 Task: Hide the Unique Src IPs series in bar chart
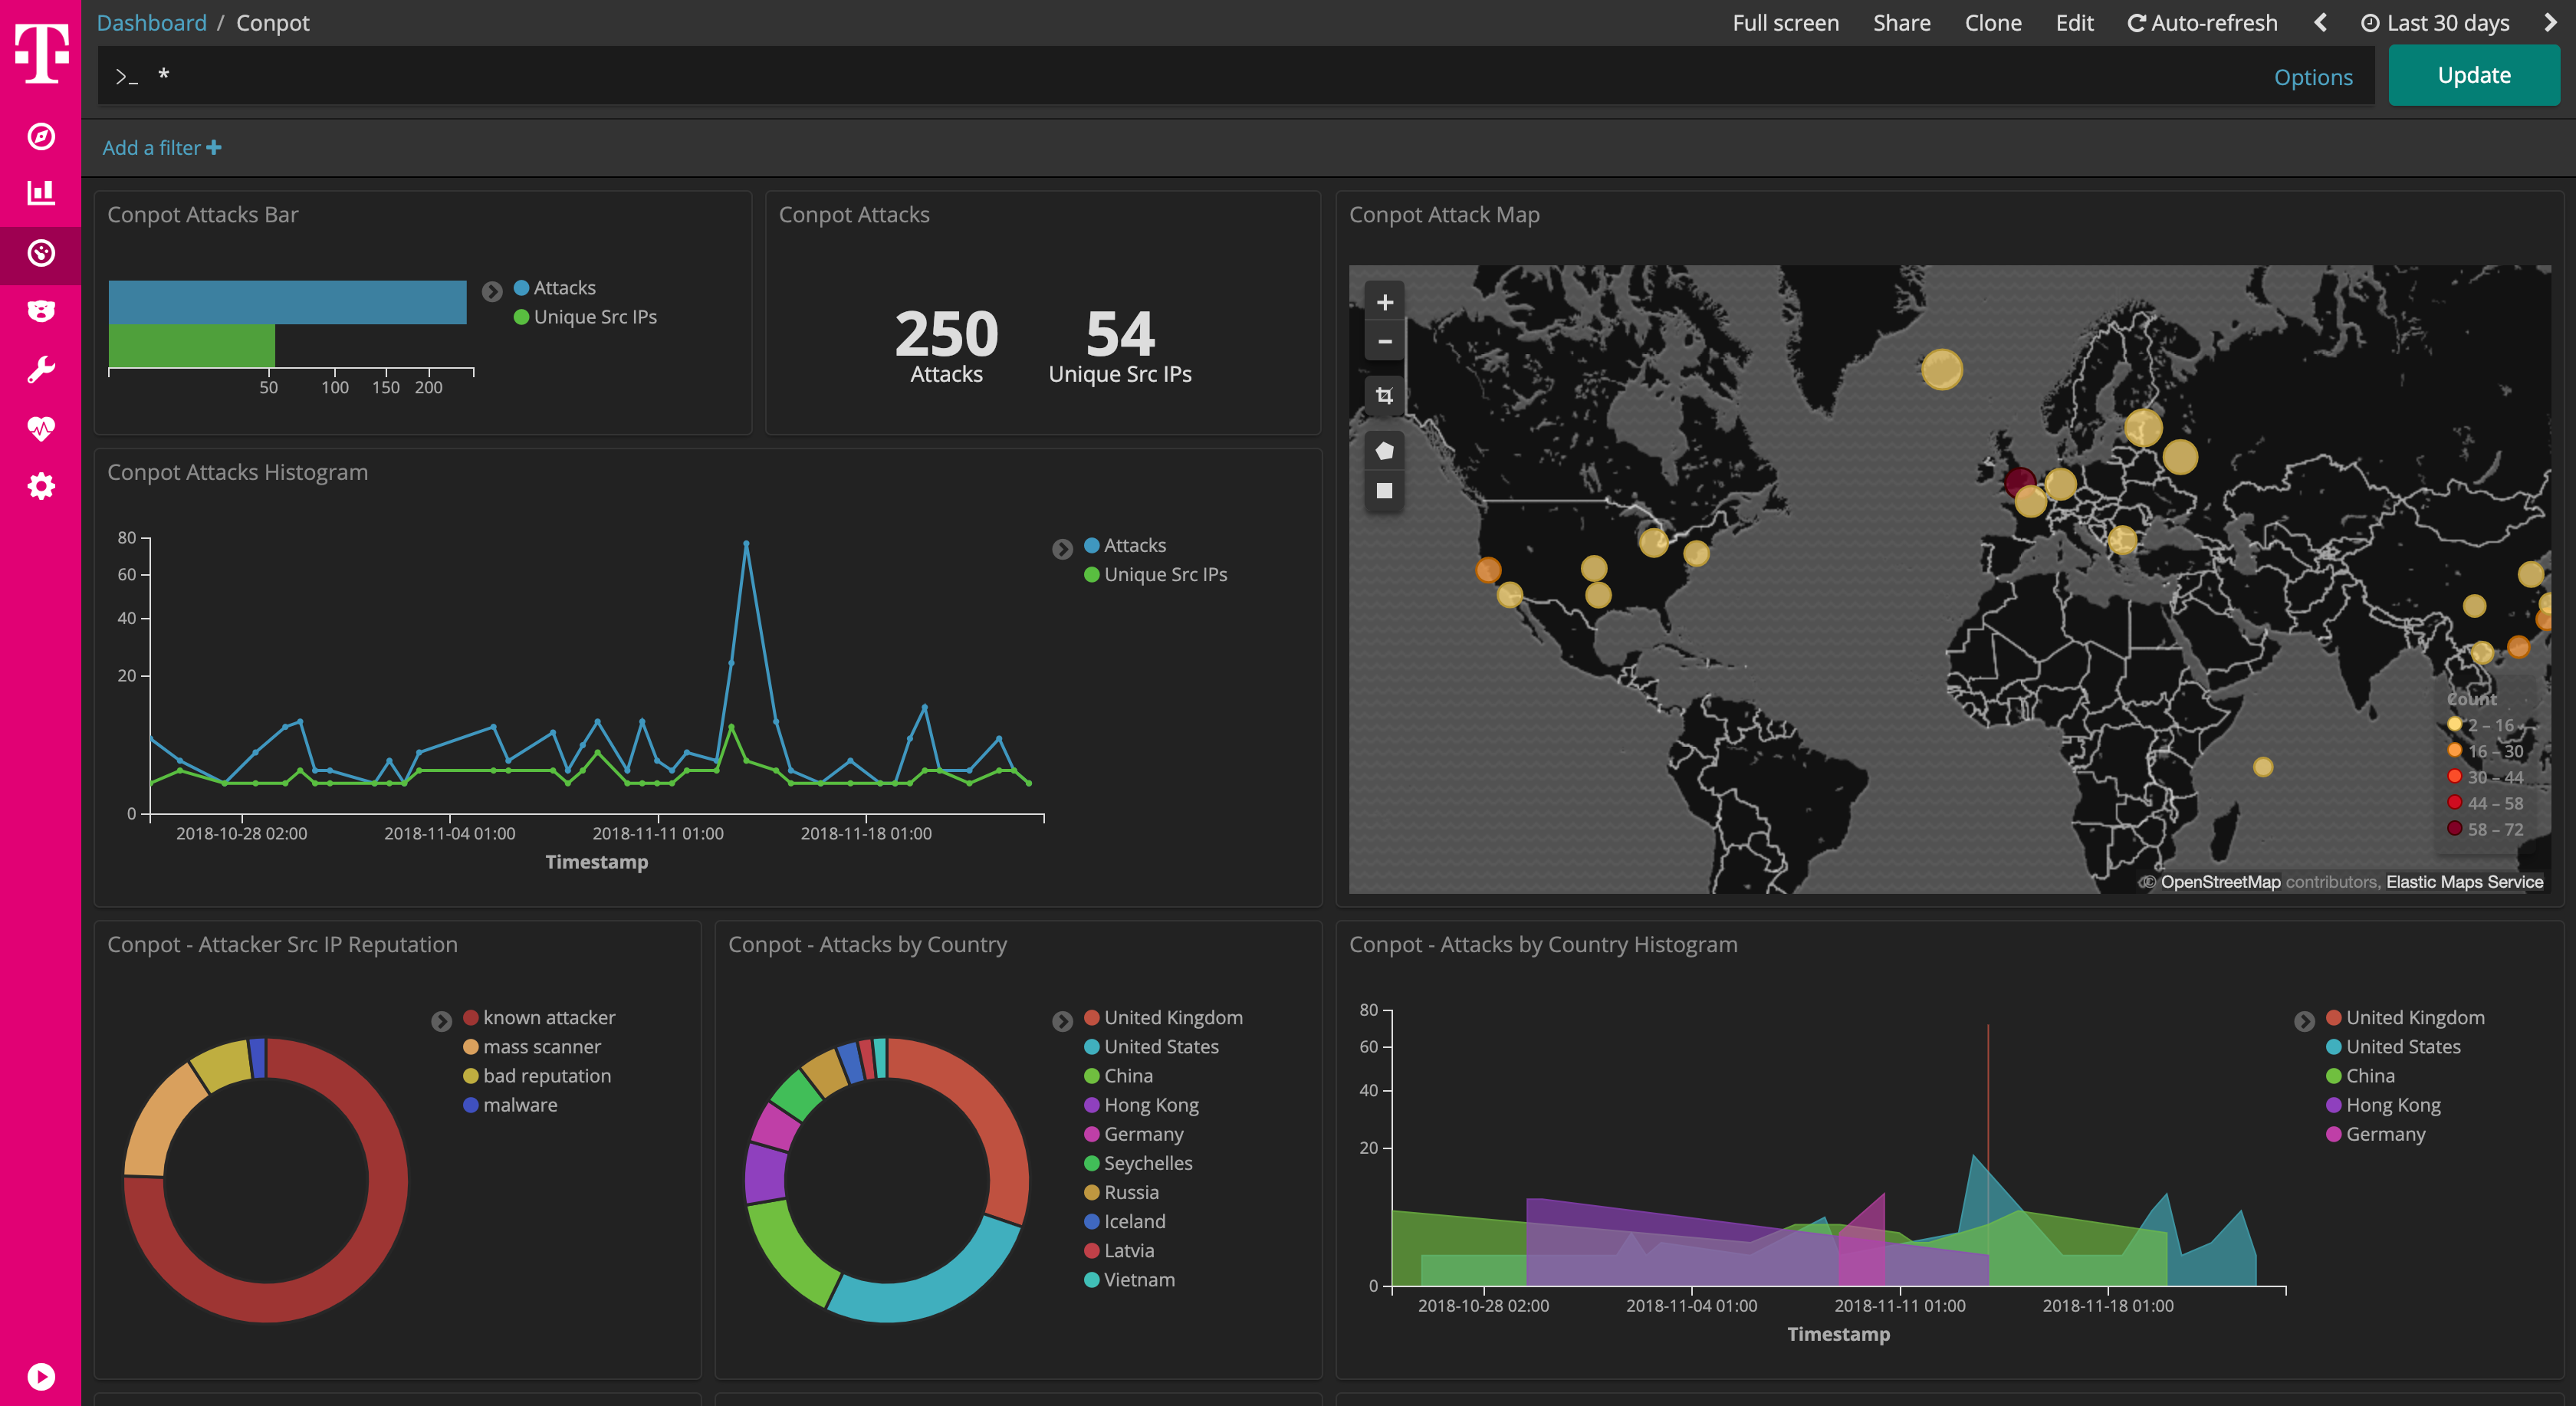pos(594,317)
